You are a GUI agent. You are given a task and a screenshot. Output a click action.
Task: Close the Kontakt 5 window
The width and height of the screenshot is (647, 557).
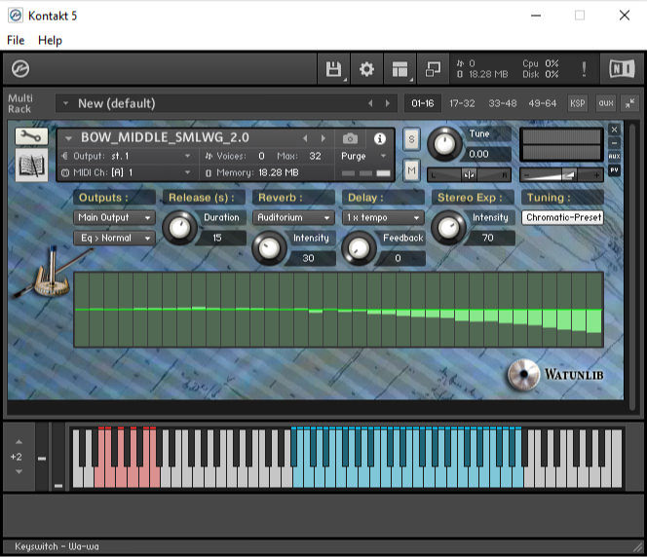click(x=625, y=16)
